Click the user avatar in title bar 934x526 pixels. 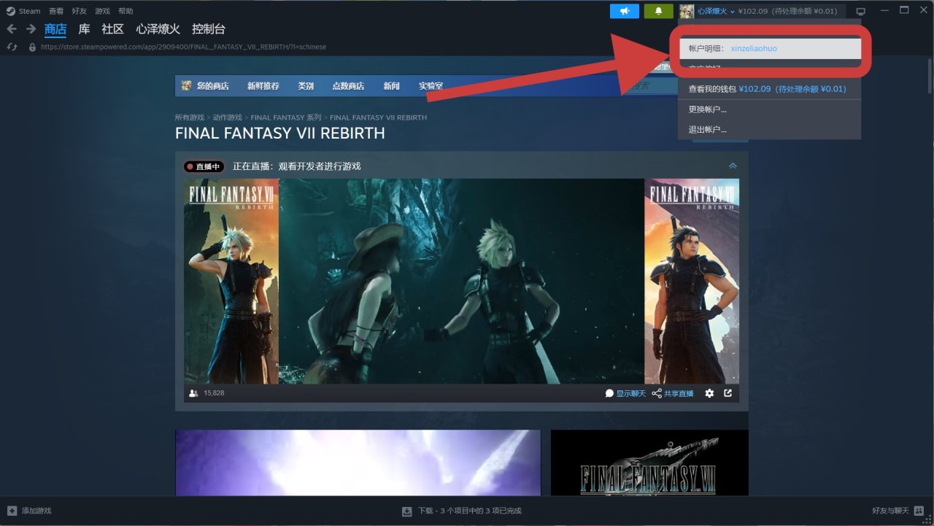(x=687, y=11)
